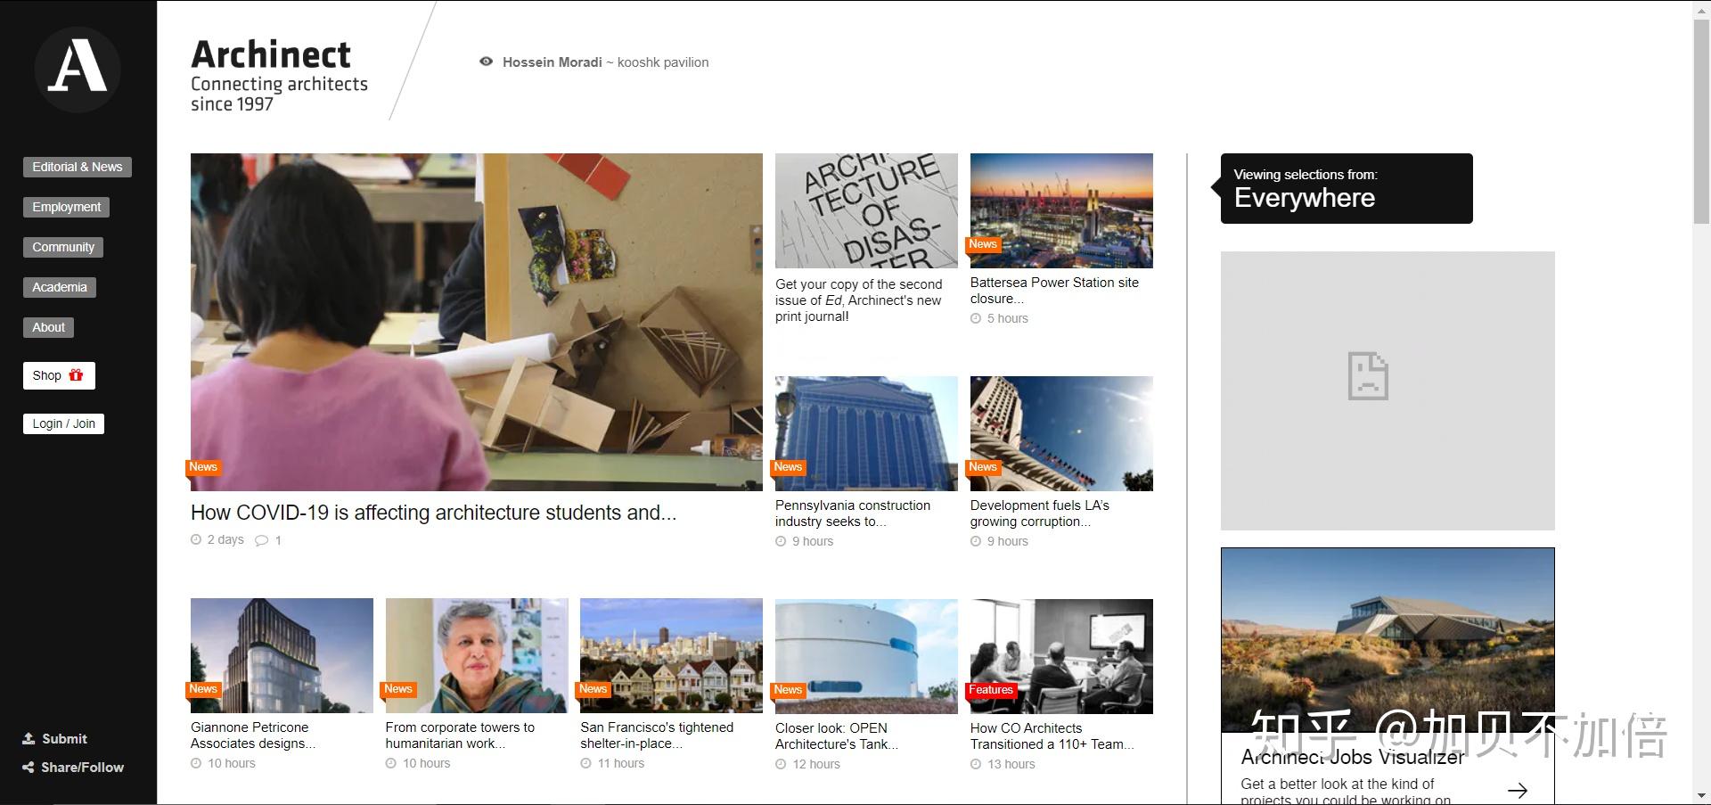Open the Battersea Power Station site closure article
1711x805 pixels.
coord(1054,291)
